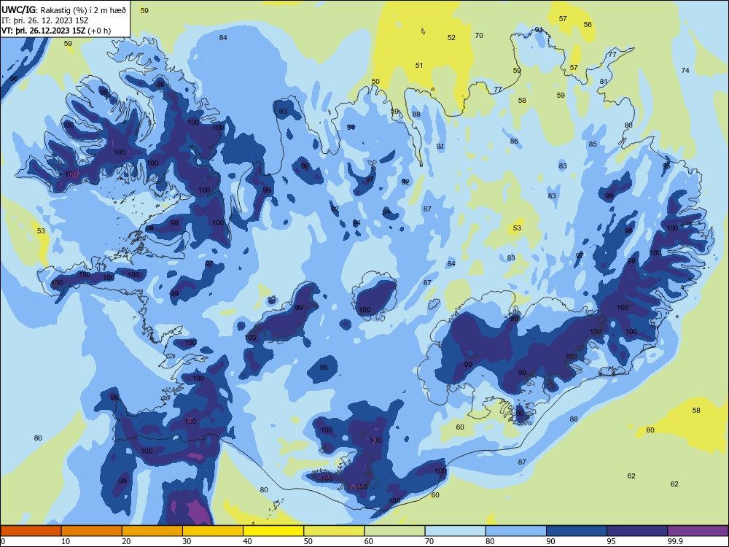Click the '95' value in the east fjords
Screen dimensions: 729x547
667,166
